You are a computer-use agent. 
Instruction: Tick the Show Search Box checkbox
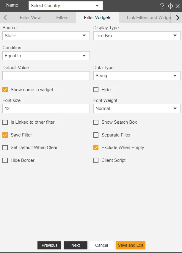coord(96,122)
